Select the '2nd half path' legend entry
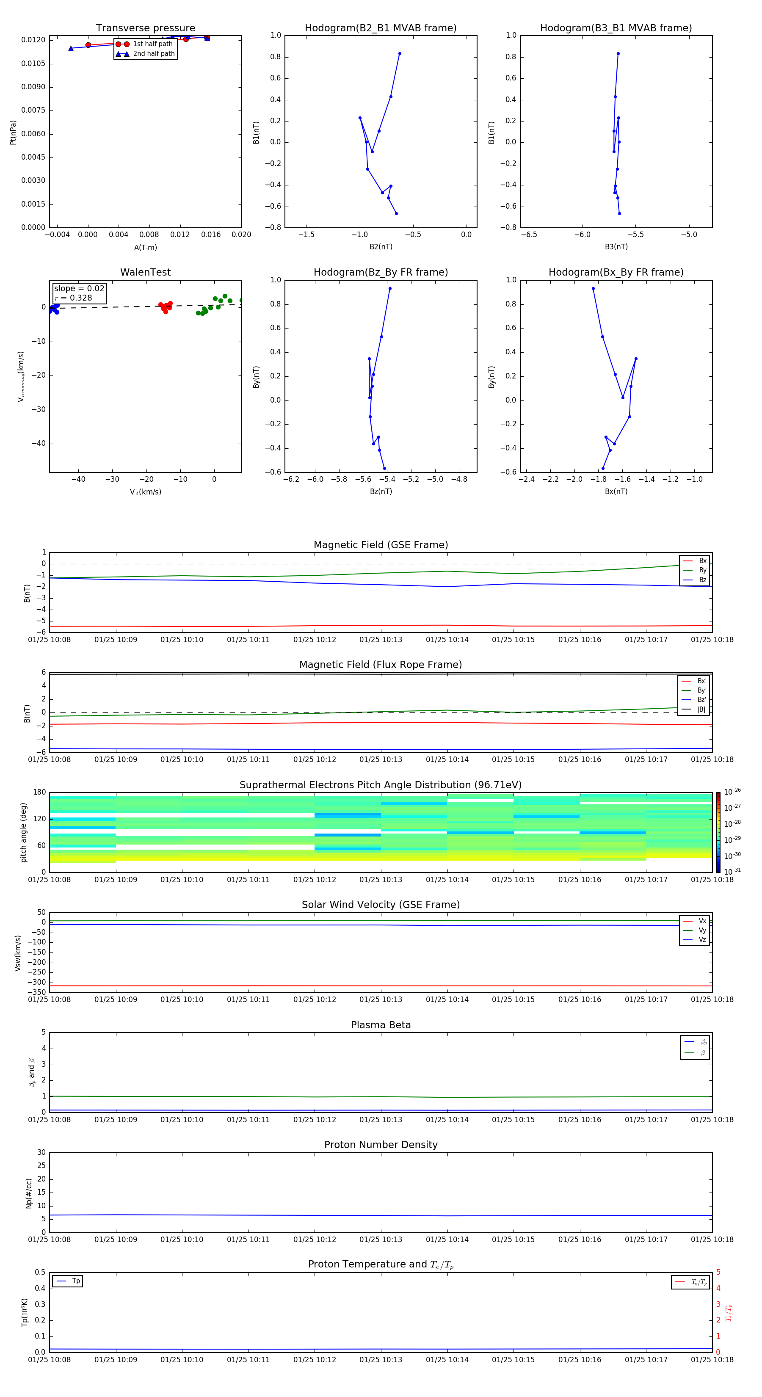Viewport: 762px width, 1397px height. pyautogui.click(x=145, y=54)
